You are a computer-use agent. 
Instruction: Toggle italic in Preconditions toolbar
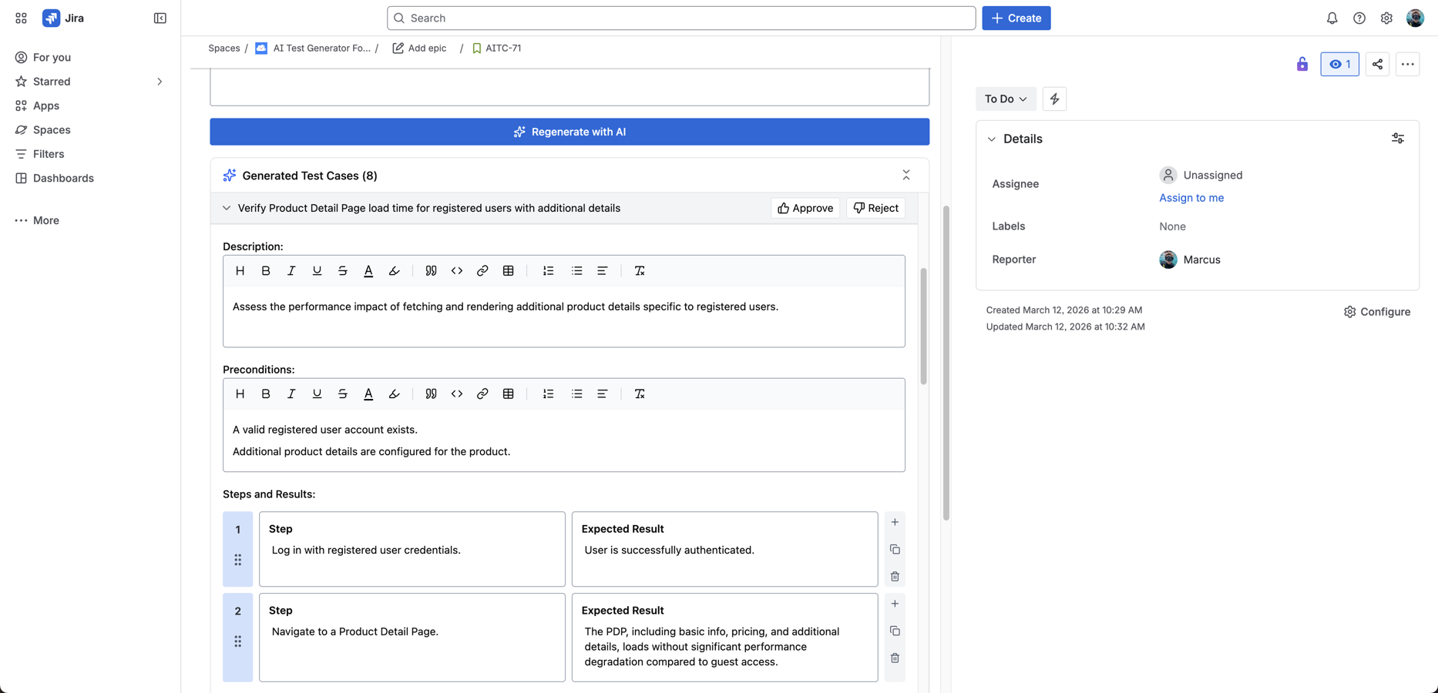tap(291, 393)
